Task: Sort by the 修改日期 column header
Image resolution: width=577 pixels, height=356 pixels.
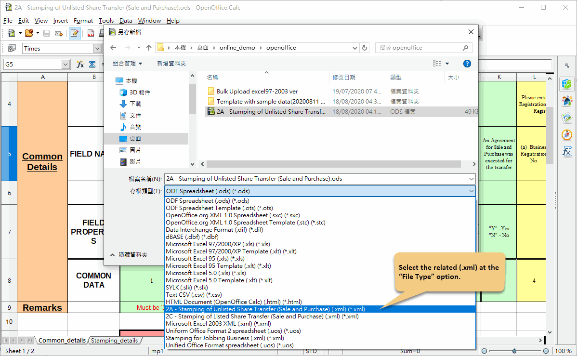Action: coord(344,77)
